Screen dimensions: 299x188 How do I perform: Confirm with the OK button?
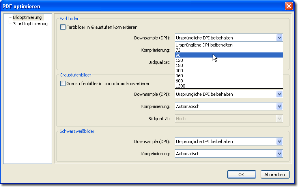[x=241, y=175]
